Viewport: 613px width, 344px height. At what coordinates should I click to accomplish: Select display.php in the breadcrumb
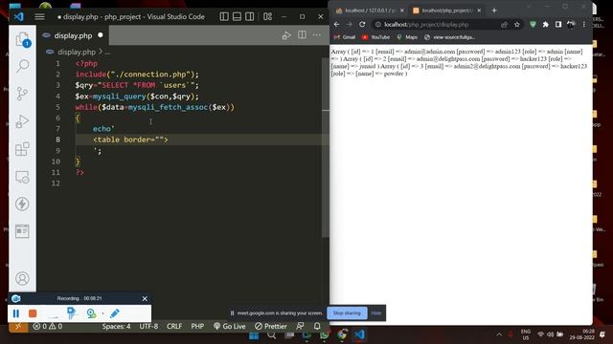click(77, 52)
